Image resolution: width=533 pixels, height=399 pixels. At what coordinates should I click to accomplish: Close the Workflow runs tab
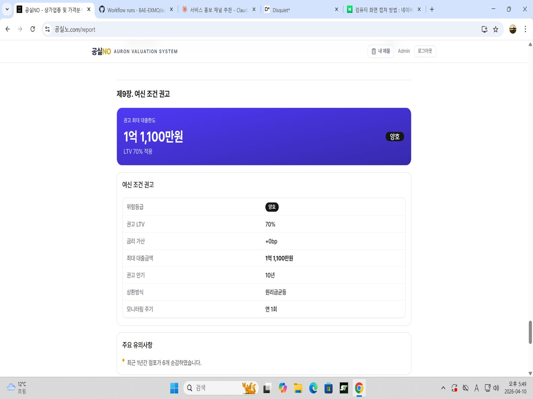pos(171,9)
